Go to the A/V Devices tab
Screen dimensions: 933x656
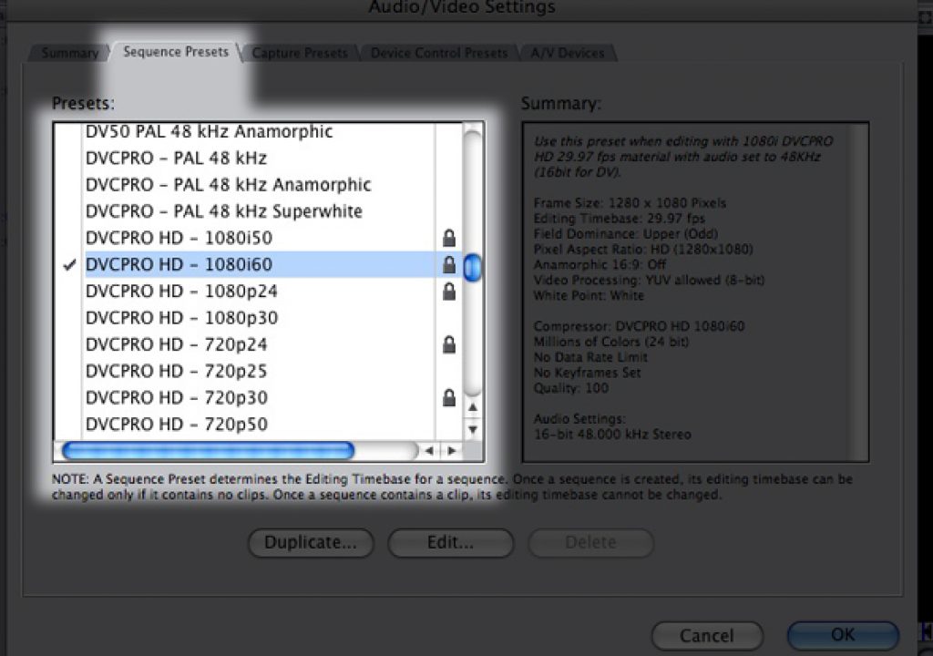(567, 53)
